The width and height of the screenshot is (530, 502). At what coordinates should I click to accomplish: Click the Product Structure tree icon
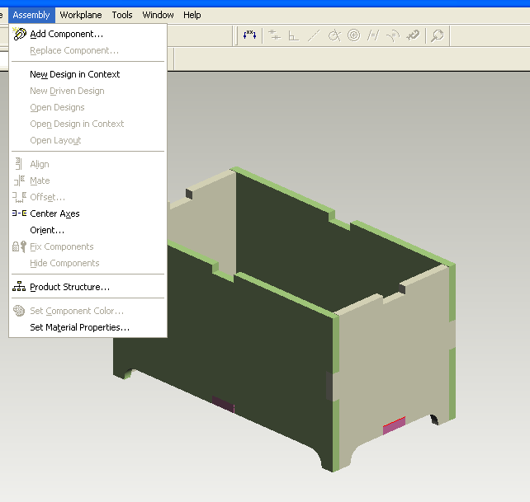(x=19, y=286)
